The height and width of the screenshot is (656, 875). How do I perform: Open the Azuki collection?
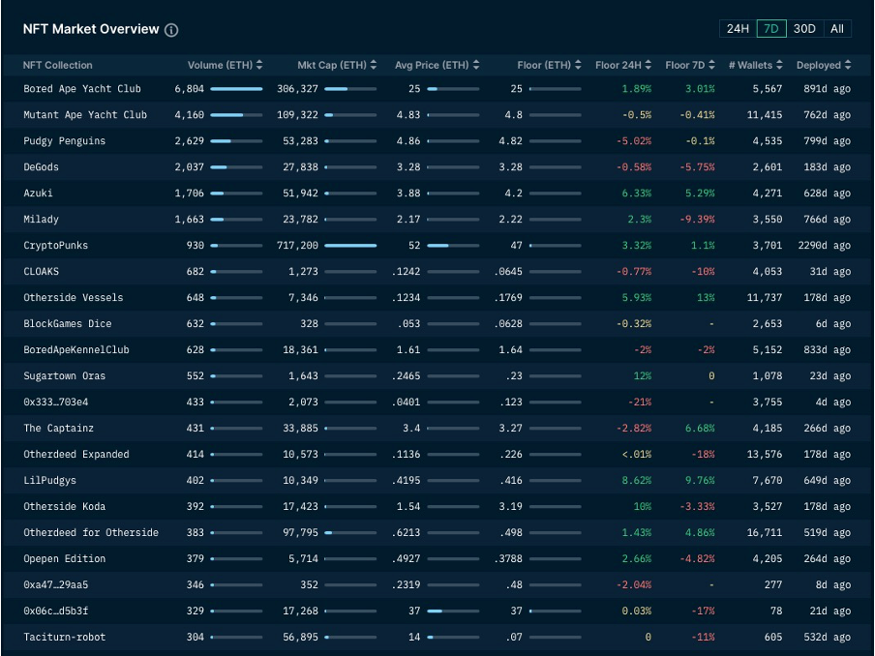[38, 193]
